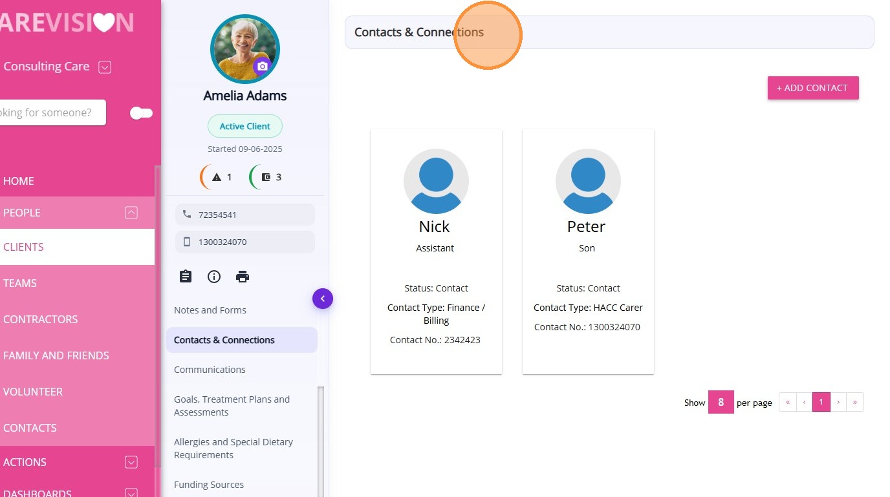Open the clipboard notes icon
This screenshot has width=890, height=497.
pos(186,277)
